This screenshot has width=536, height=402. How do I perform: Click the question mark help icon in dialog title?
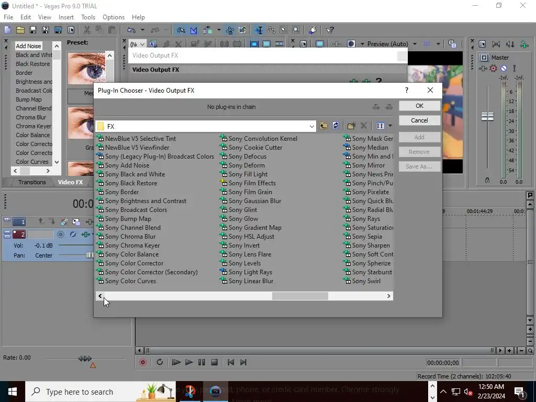(406, 90)
